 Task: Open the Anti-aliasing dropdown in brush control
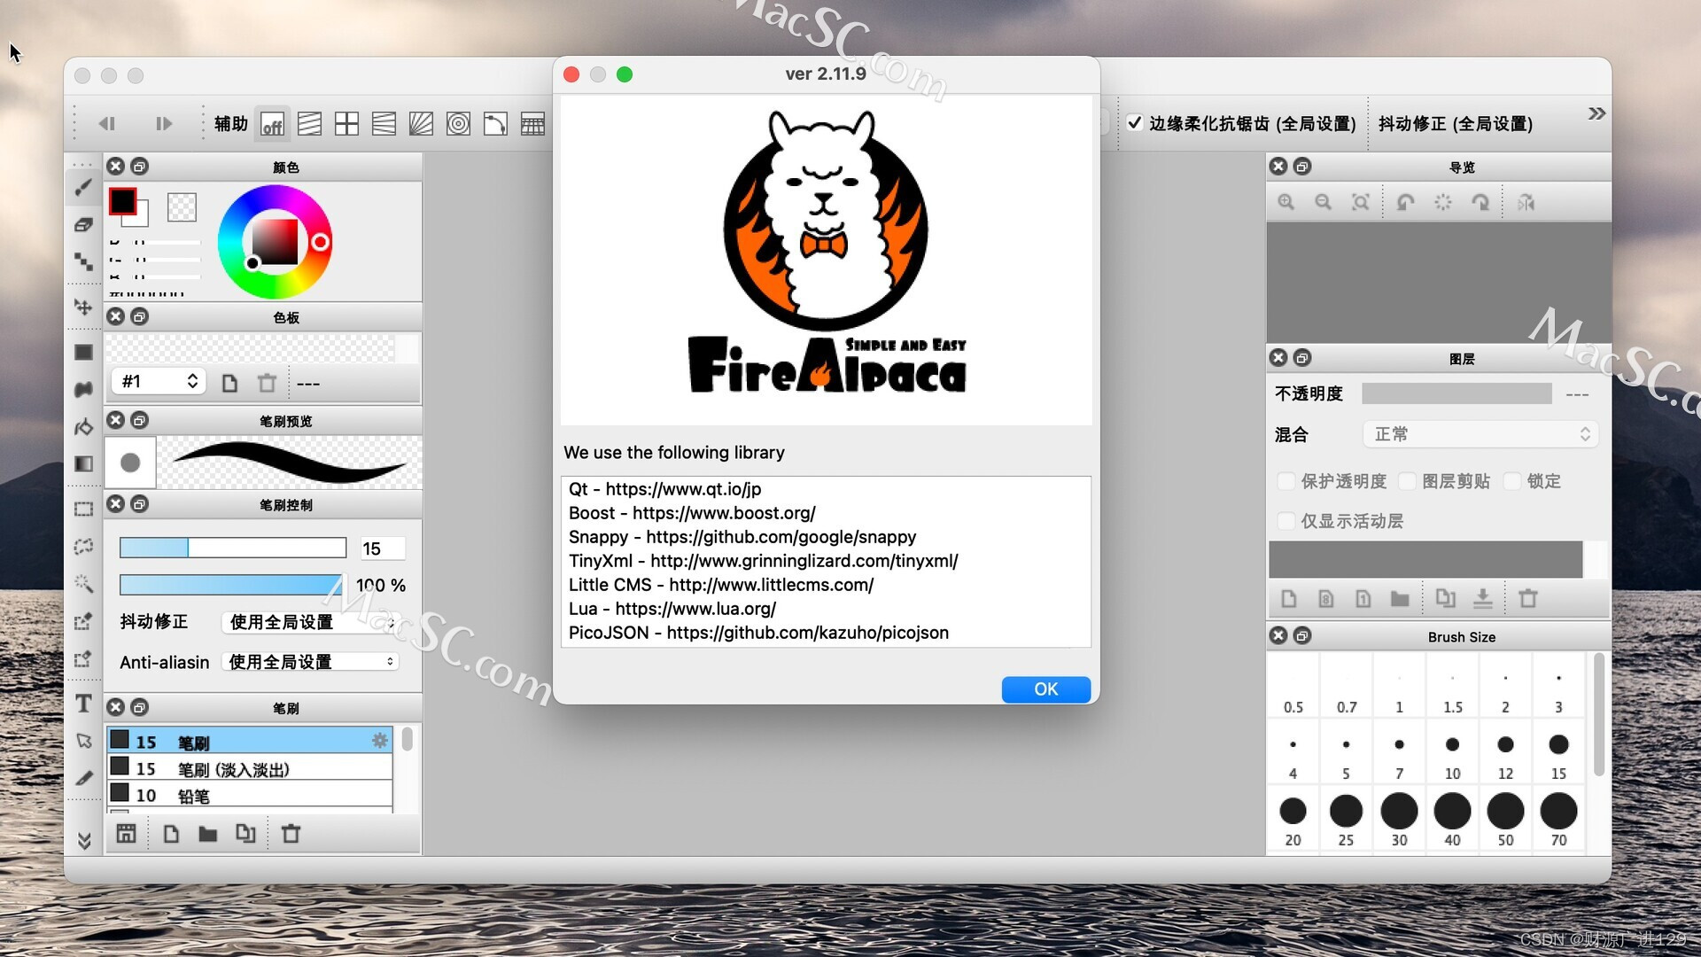point(310,662)
